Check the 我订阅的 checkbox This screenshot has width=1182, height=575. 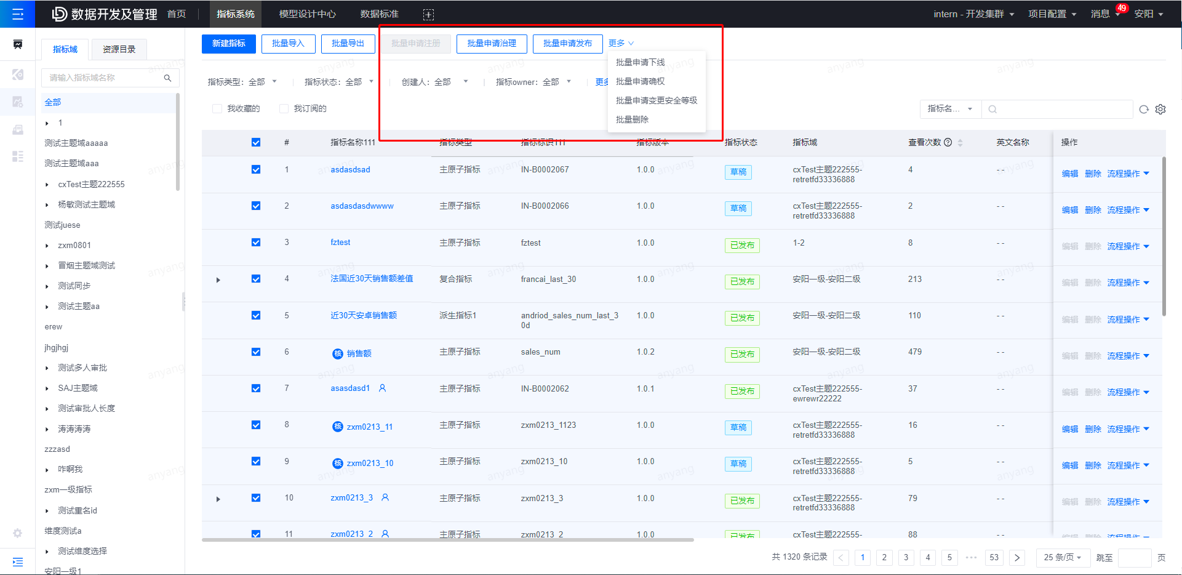pyautogui.click(x=284, y=108)
